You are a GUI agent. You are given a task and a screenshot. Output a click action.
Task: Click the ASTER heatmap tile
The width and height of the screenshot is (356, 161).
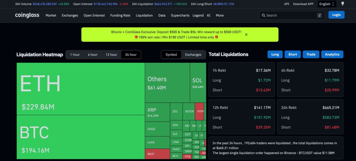189,111
